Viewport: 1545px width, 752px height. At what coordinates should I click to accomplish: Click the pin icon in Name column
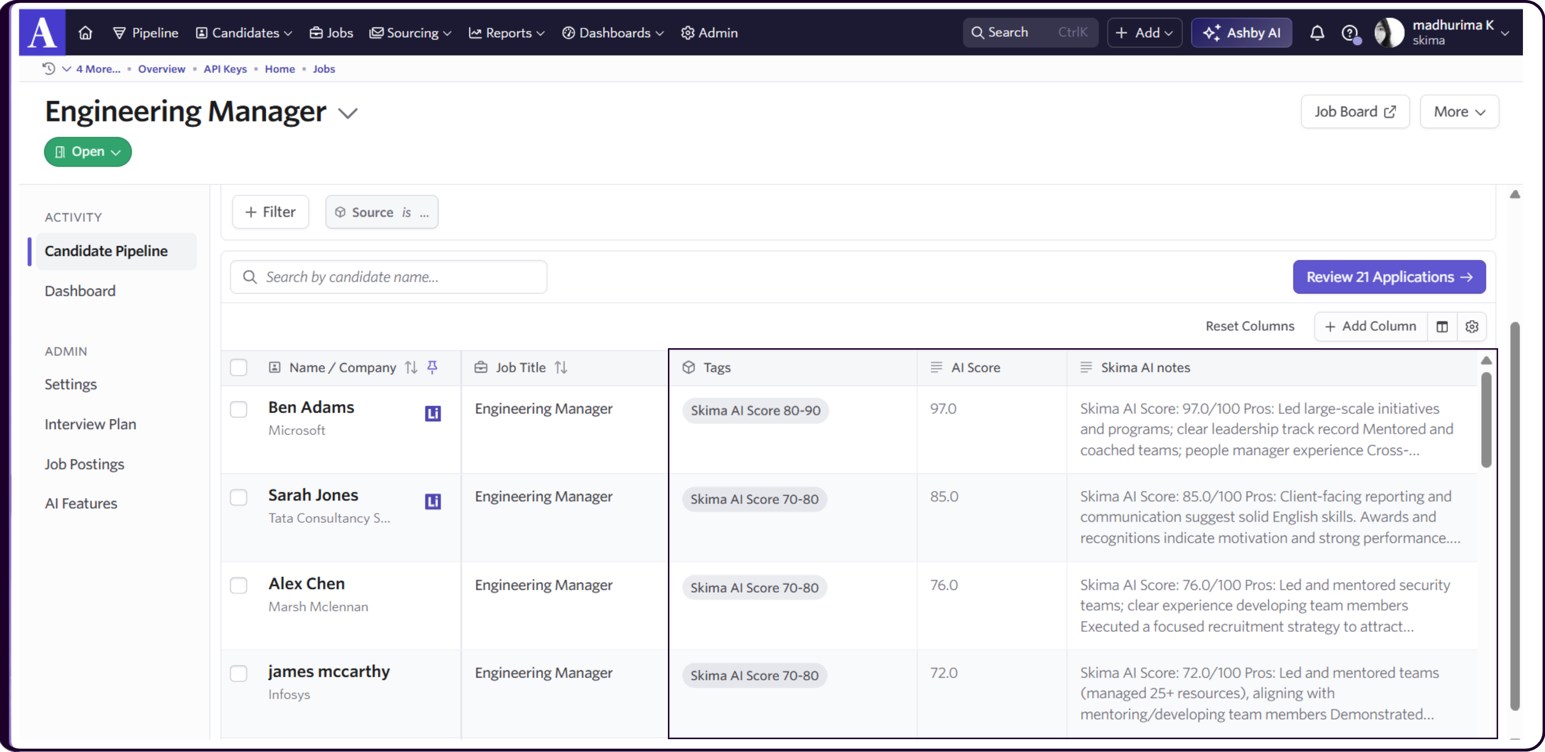click(x=432, y=368)
